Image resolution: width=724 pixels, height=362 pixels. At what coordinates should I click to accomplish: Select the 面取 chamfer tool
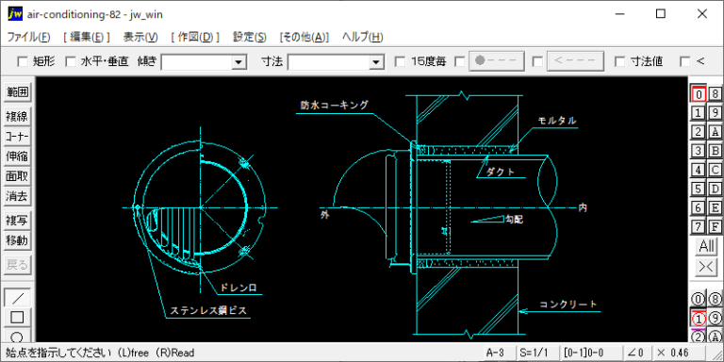click(17, 176)
